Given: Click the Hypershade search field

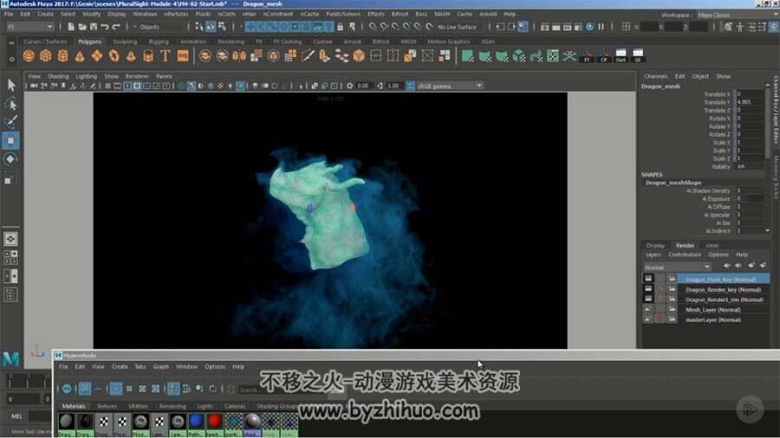Looking at the screenshot, I should point(283,390).
